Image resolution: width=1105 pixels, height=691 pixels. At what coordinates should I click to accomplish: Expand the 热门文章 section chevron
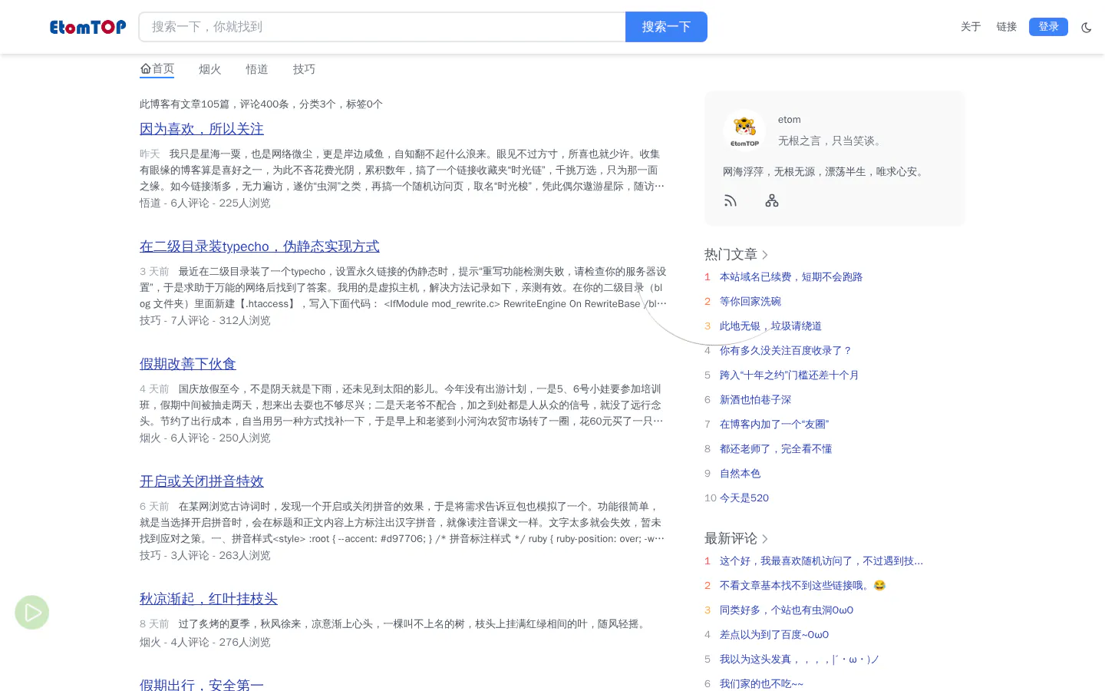tap(765, 255)
